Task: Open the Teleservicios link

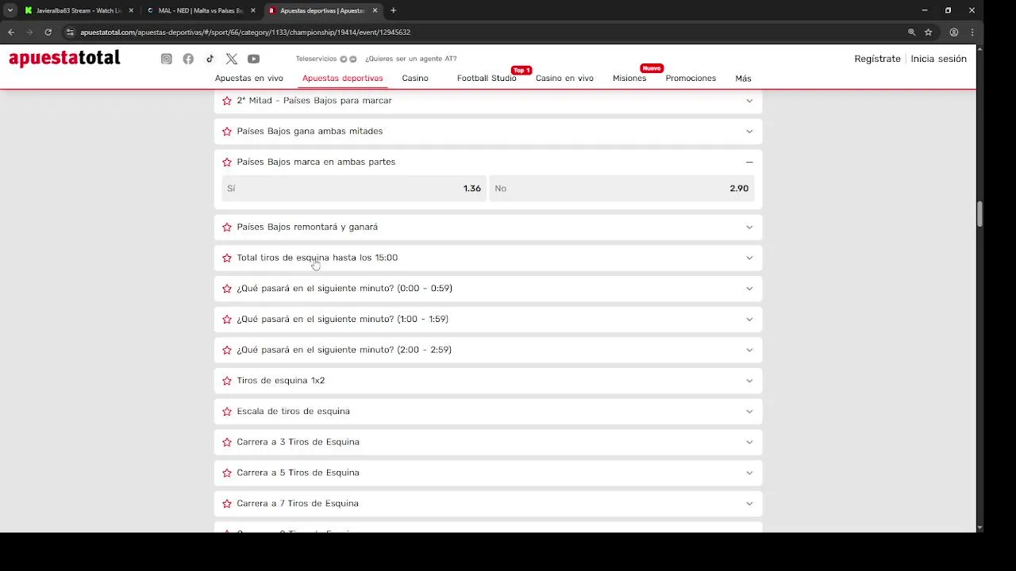Action: pyautogui.click(x=316, y=59)
